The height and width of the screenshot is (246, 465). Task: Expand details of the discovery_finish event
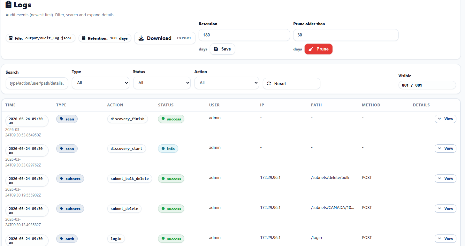[x=446, y=119]
